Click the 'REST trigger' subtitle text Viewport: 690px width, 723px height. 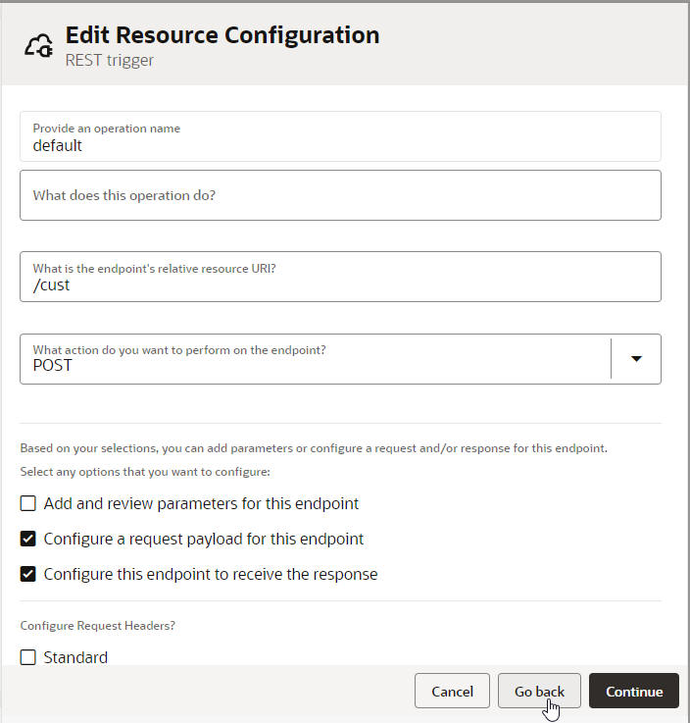pos(109,60)
